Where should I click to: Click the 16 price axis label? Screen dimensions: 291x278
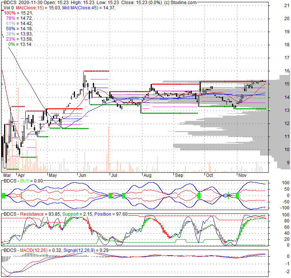pyautogui.click(x=287, y=71)
